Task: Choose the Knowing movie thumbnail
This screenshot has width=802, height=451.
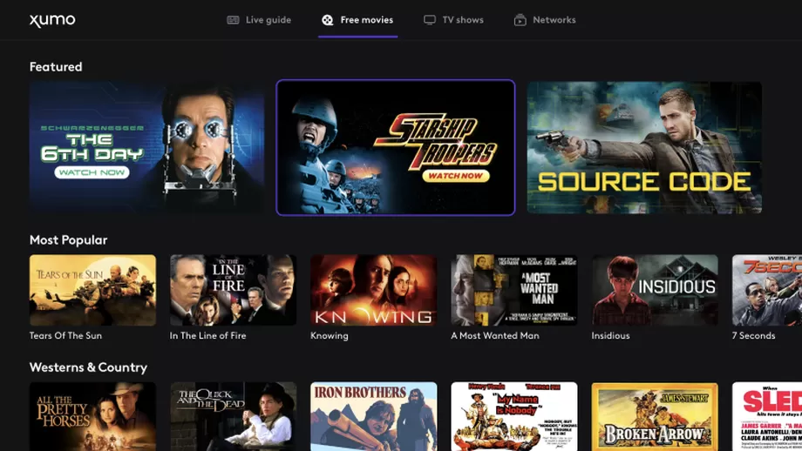Action: (x=373, y=290)
